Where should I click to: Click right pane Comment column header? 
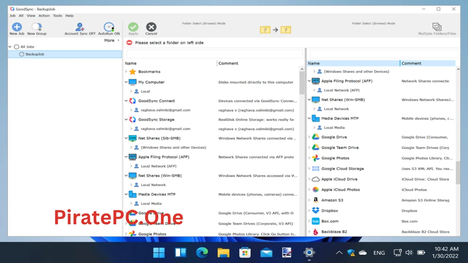(428, 63)
